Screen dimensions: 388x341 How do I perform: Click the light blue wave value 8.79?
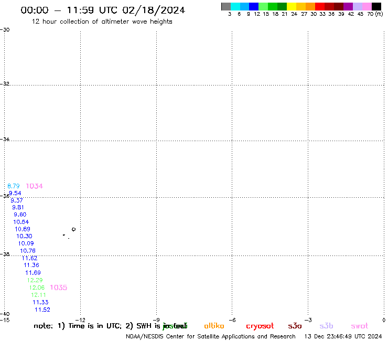point(13,186)
